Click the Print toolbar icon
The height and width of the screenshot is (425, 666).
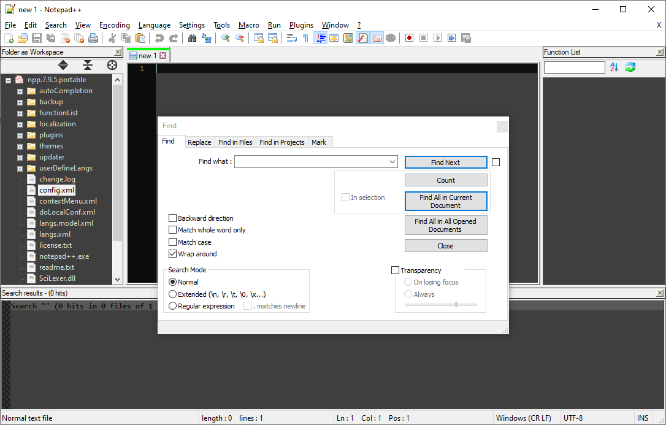pyautogui.click(x=93, y=38)
